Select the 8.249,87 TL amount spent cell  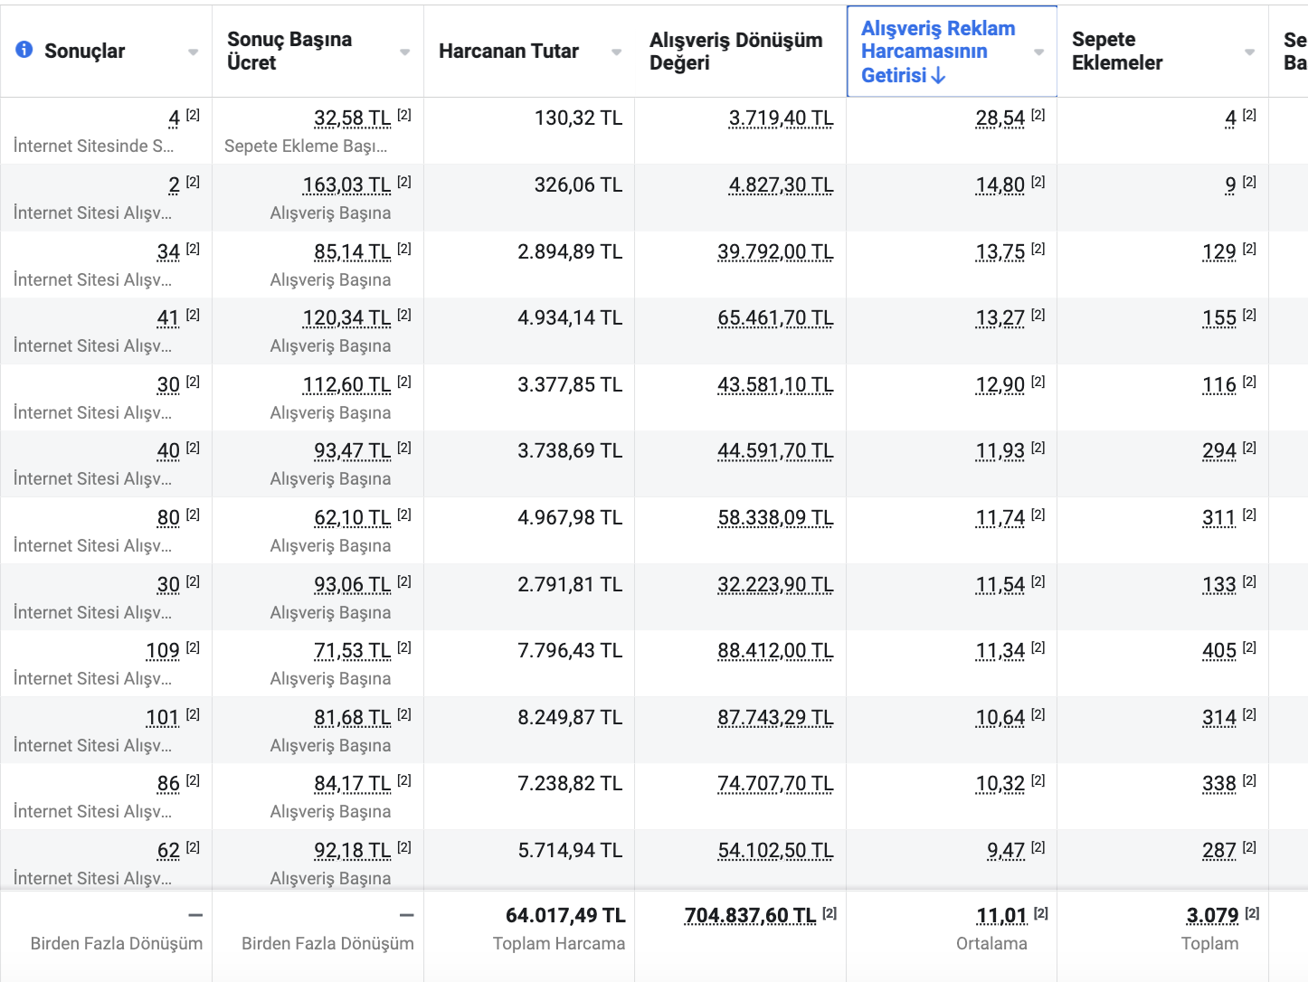(x=569, y=718)
